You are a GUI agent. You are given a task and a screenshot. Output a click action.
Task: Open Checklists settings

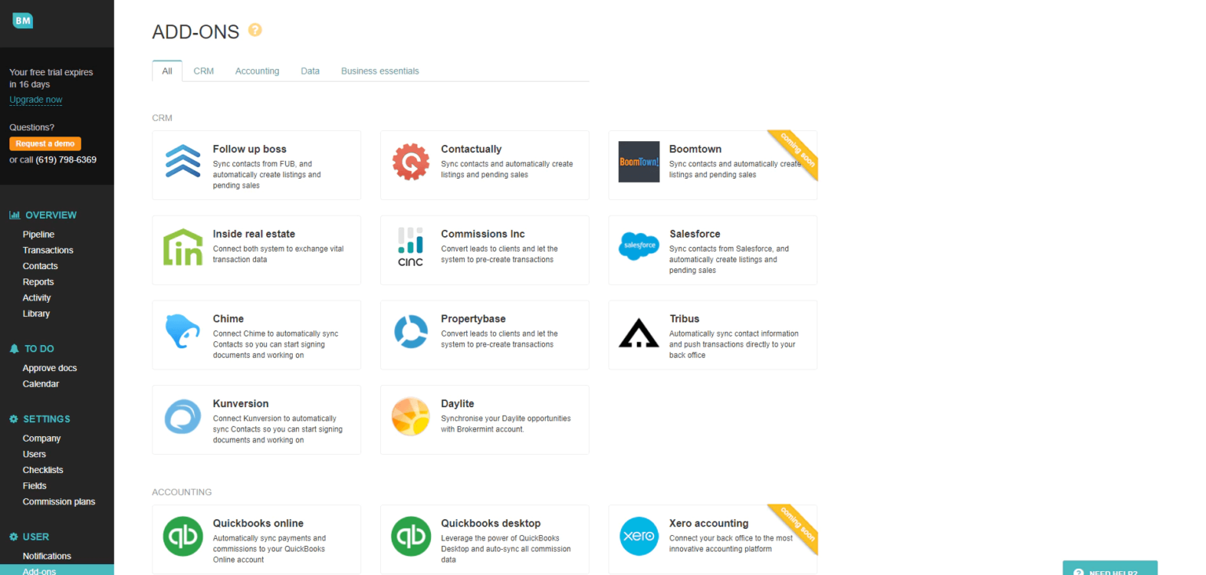[x=43, y=470]
